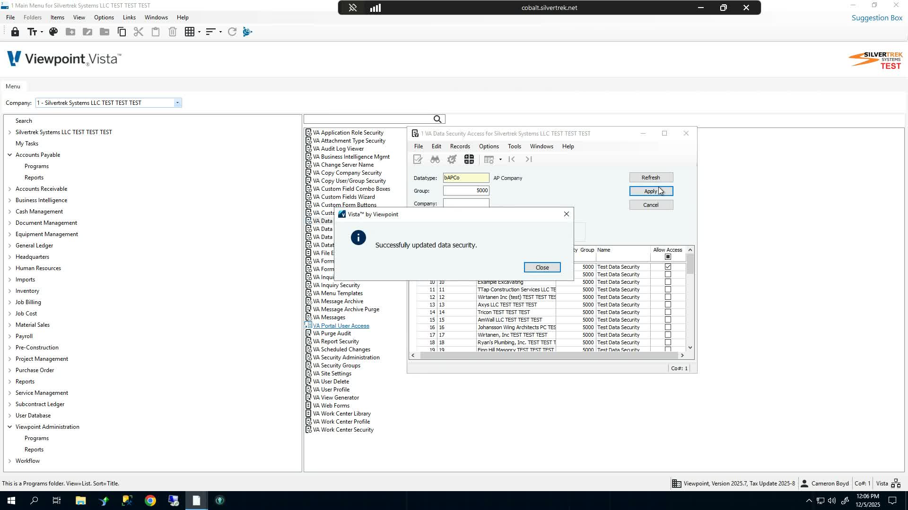Click the edit record icon in Data Security toolbar
The height and width of the screenshot is (510, 908).
pyautogui.click(x=418, y=160)
